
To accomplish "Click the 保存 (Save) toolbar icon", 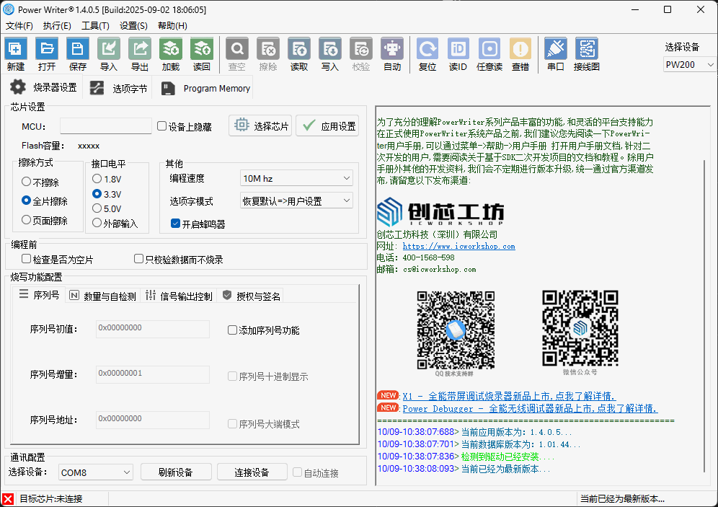I will click(x=78, y=49).
